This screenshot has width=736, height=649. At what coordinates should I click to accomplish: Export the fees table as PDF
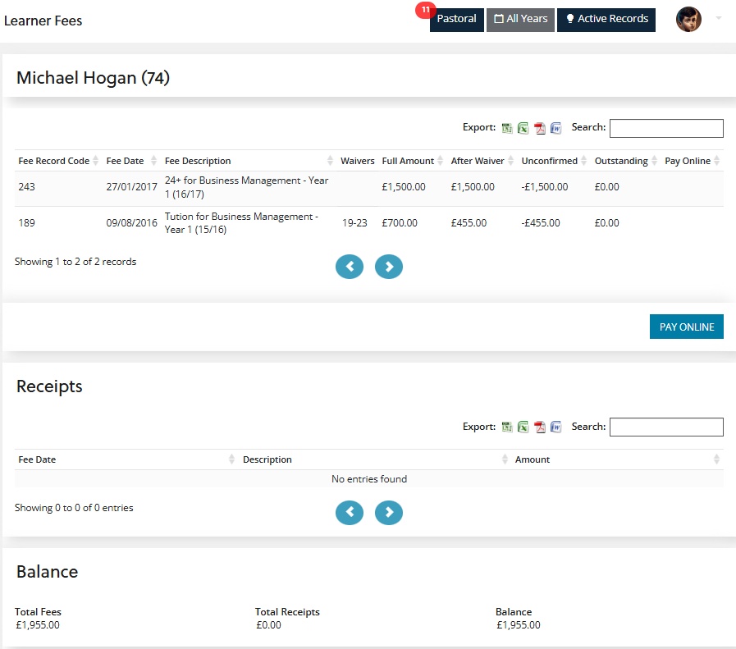[x=539, y=128]
